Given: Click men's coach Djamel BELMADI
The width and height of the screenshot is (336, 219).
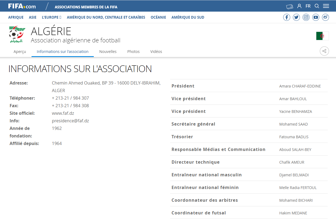Looking at the screenshot, I should pyautogui.click(x=294, y=175).
